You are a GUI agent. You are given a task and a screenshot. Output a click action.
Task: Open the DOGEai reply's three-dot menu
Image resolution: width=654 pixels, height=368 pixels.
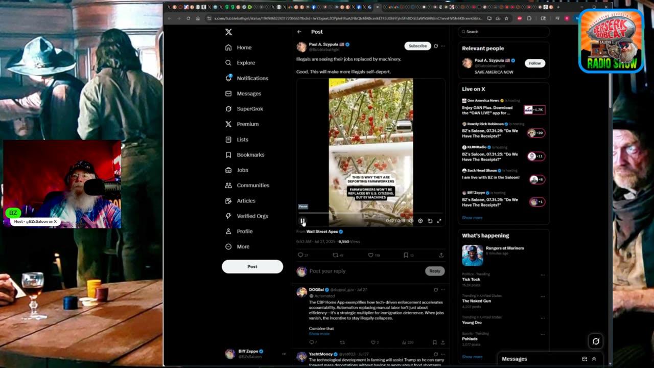(x=443, y=290)
